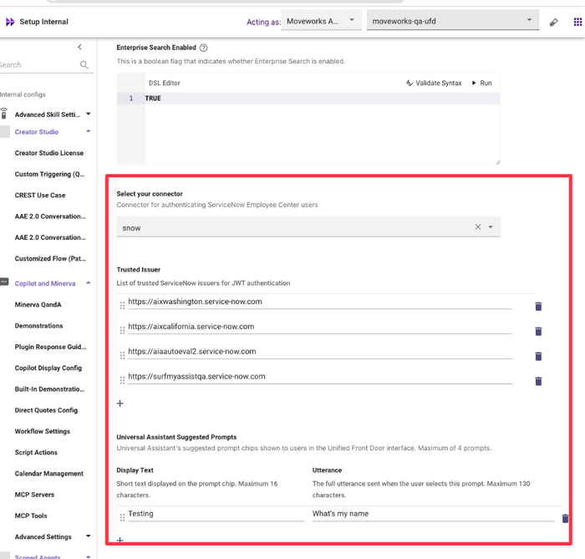Image resolution: width=585 pixels, height=559 pixels.
Task: Edit the aiaautoeval2 issuer URL field
Action: [x=320, y=352]
